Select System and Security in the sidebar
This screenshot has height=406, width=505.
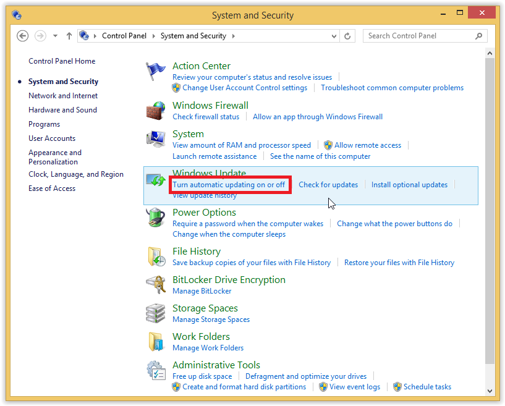pyautogui.click(x=63, y=82)
